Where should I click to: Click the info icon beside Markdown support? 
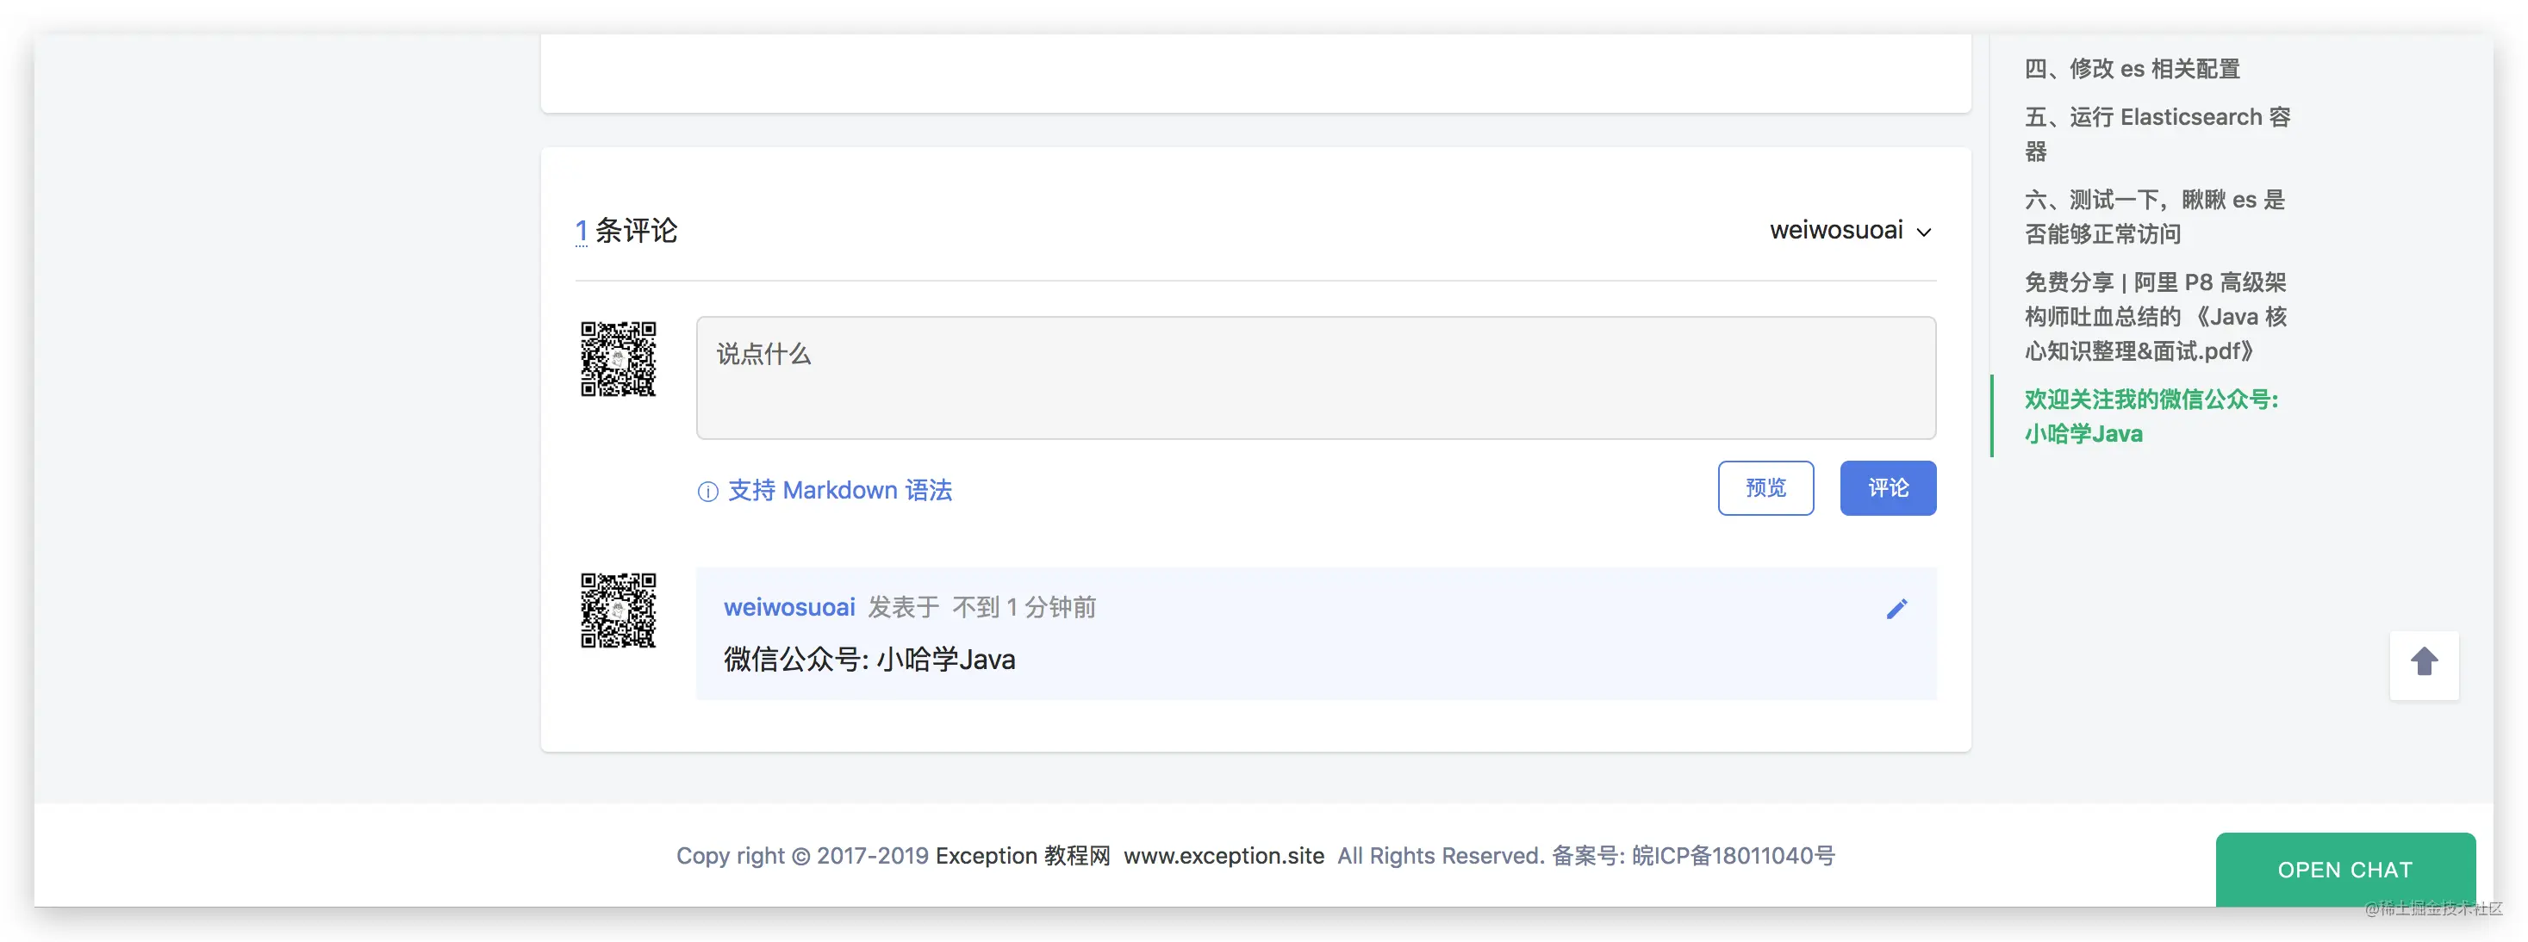point(707,491)
